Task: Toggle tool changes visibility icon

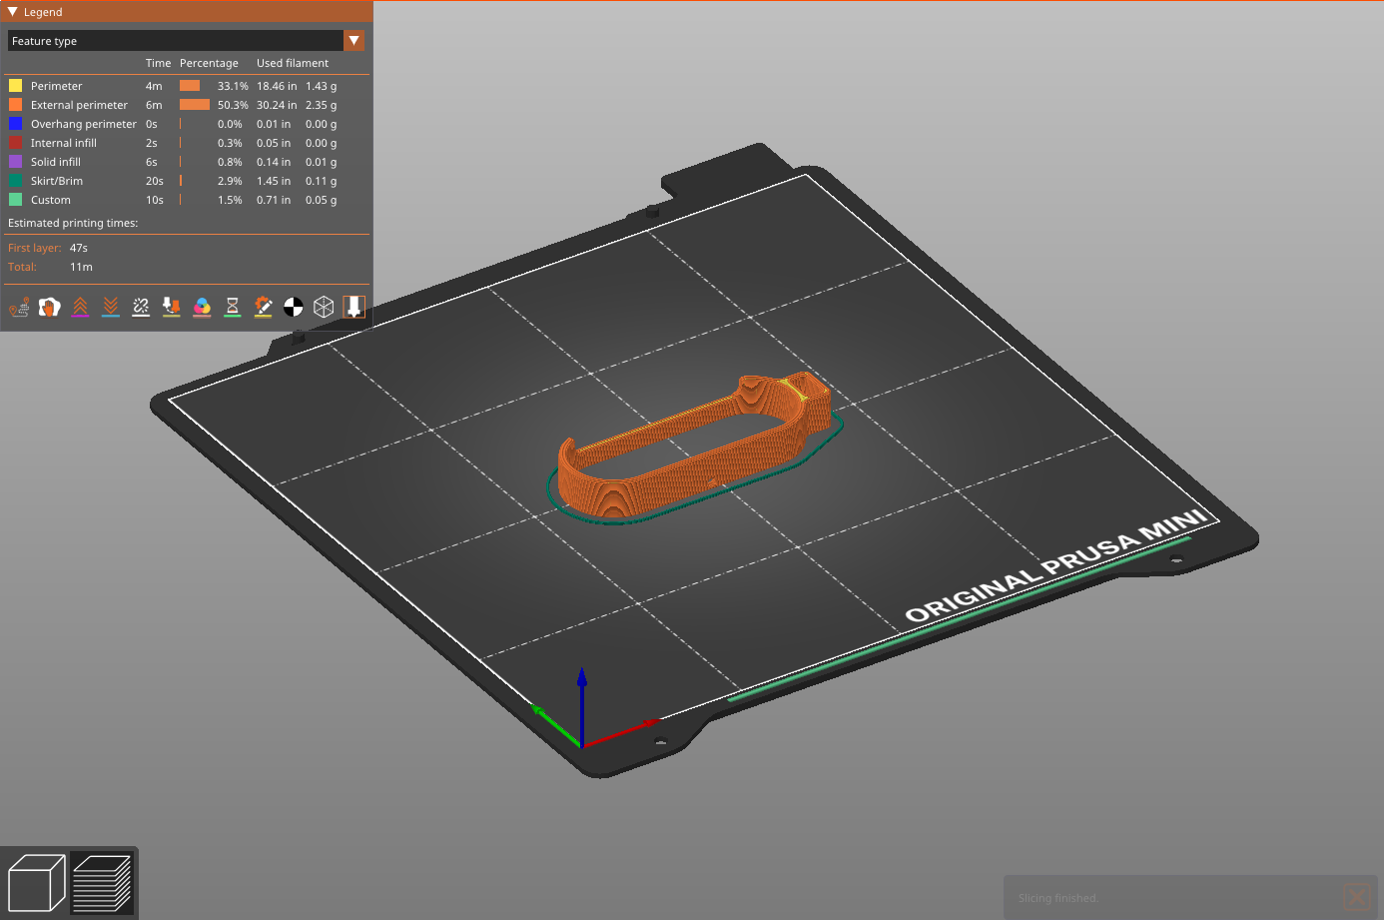Action: [x=172, y=308]
